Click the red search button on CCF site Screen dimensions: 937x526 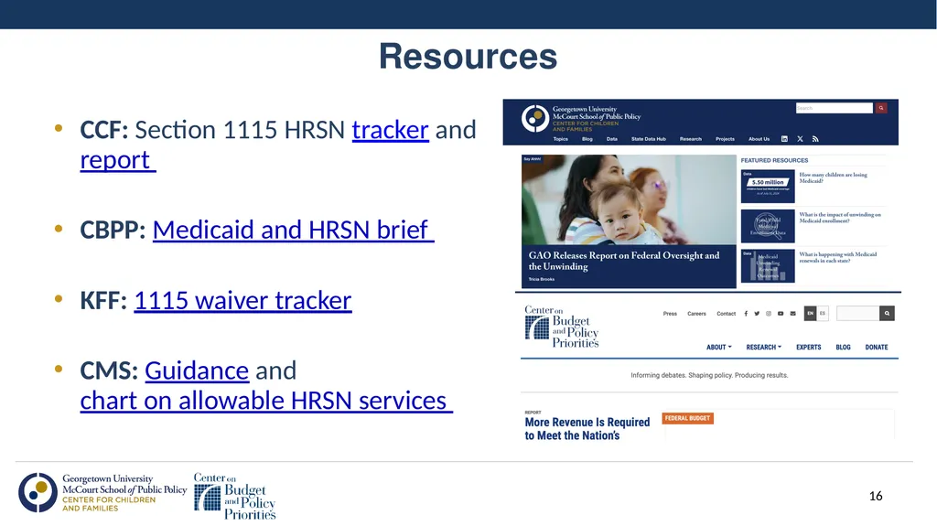[881, 108]
